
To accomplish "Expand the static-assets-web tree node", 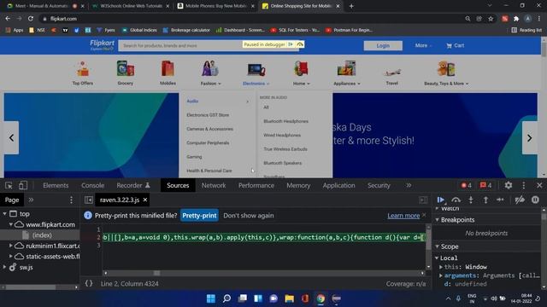I will click(x=11, y=256).
